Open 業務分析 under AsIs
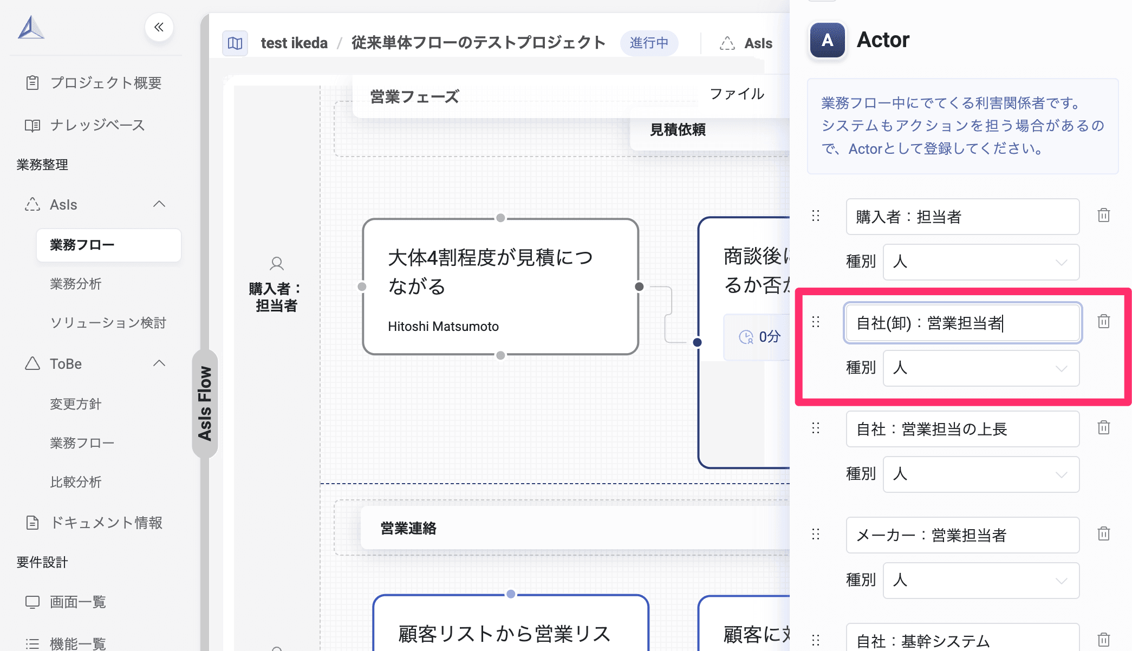The image size is (1132, 651). click(76, 284)
